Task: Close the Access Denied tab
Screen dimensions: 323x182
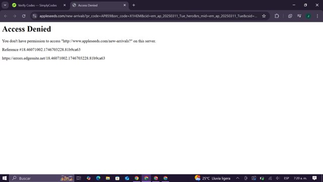Action: click(125, 5)
